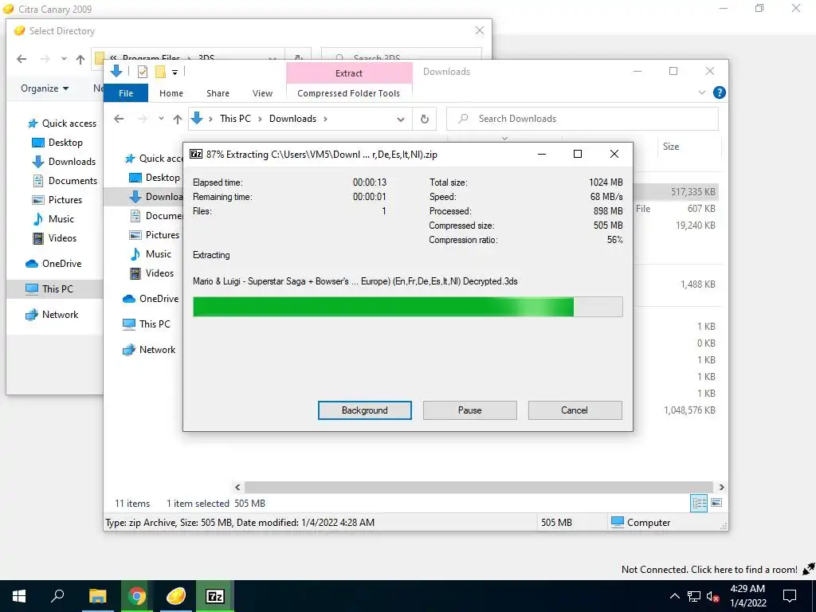Refresh the Downloads folder view

point(425,120)
